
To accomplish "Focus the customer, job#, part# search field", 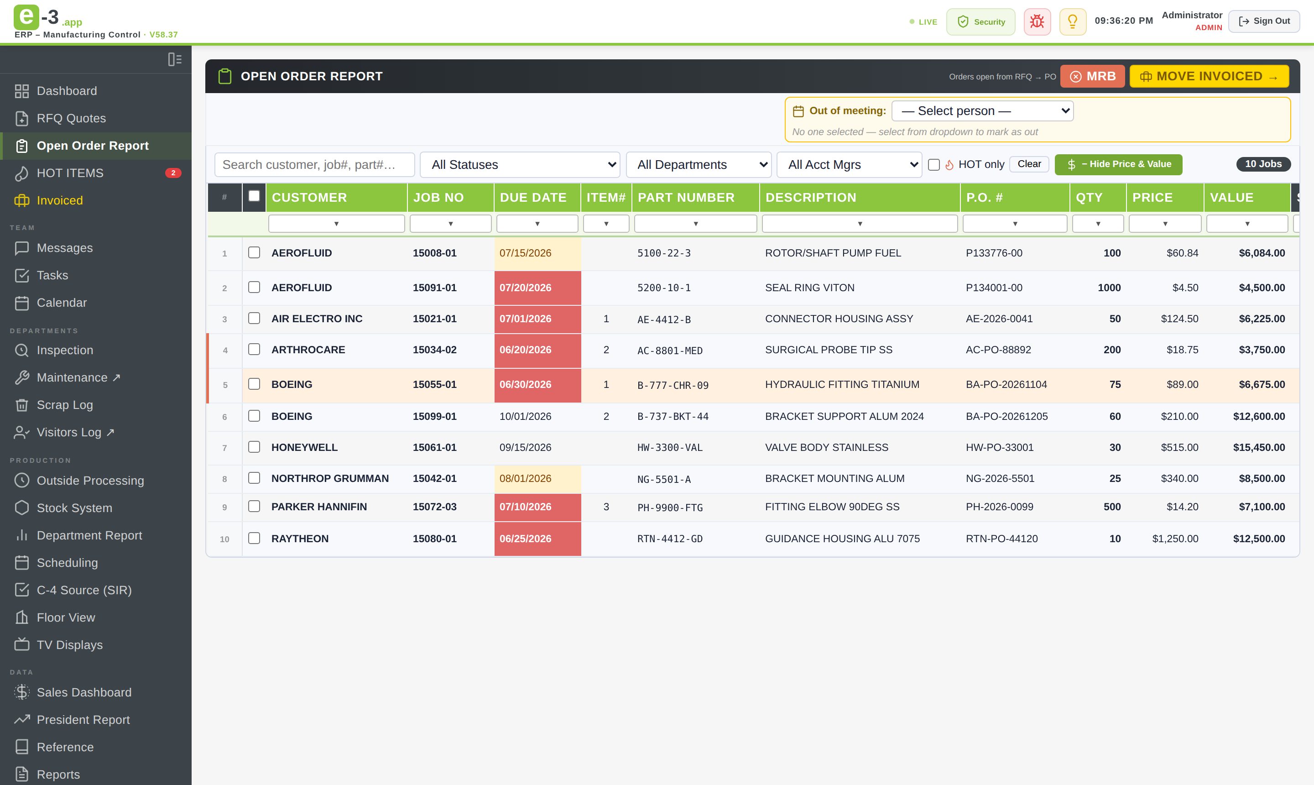I will 315,164.
